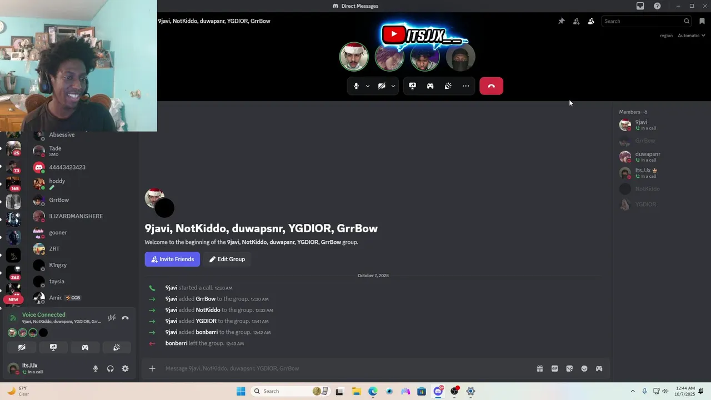Select YGDIOR in Members list

(659, 204)
